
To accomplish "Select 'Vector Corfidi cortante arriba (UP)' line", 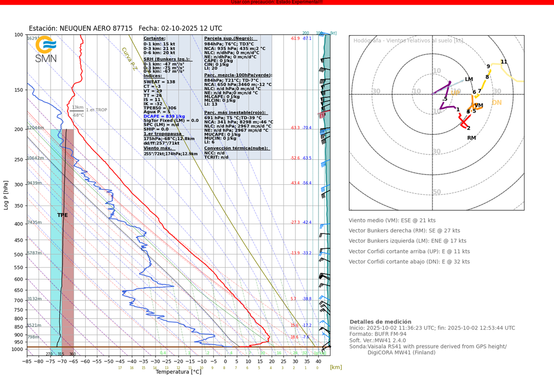I will [x=409, y=252].
